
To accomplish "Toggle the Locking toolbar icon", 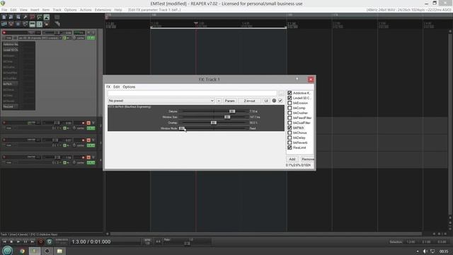I will pyautogui.click(x=47, y=24).
